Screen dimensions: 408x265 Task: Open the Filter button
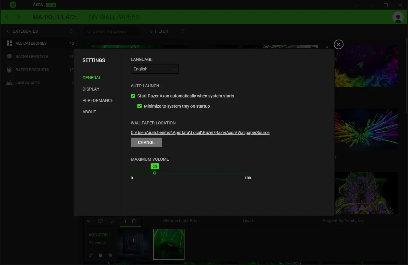point(159,31)
